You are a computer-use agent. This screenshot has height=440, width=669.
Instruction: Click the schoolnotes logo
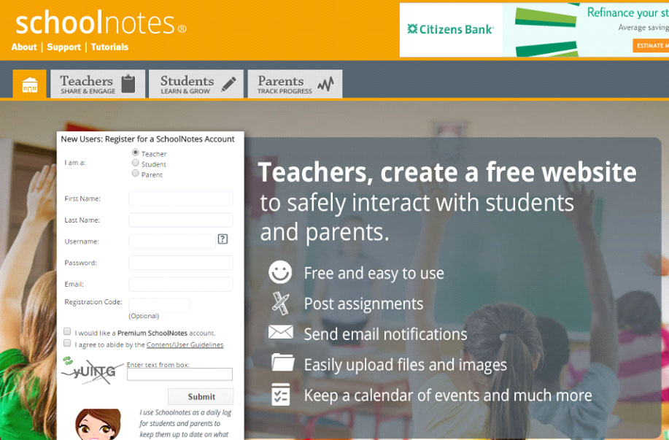click(101, 23)
